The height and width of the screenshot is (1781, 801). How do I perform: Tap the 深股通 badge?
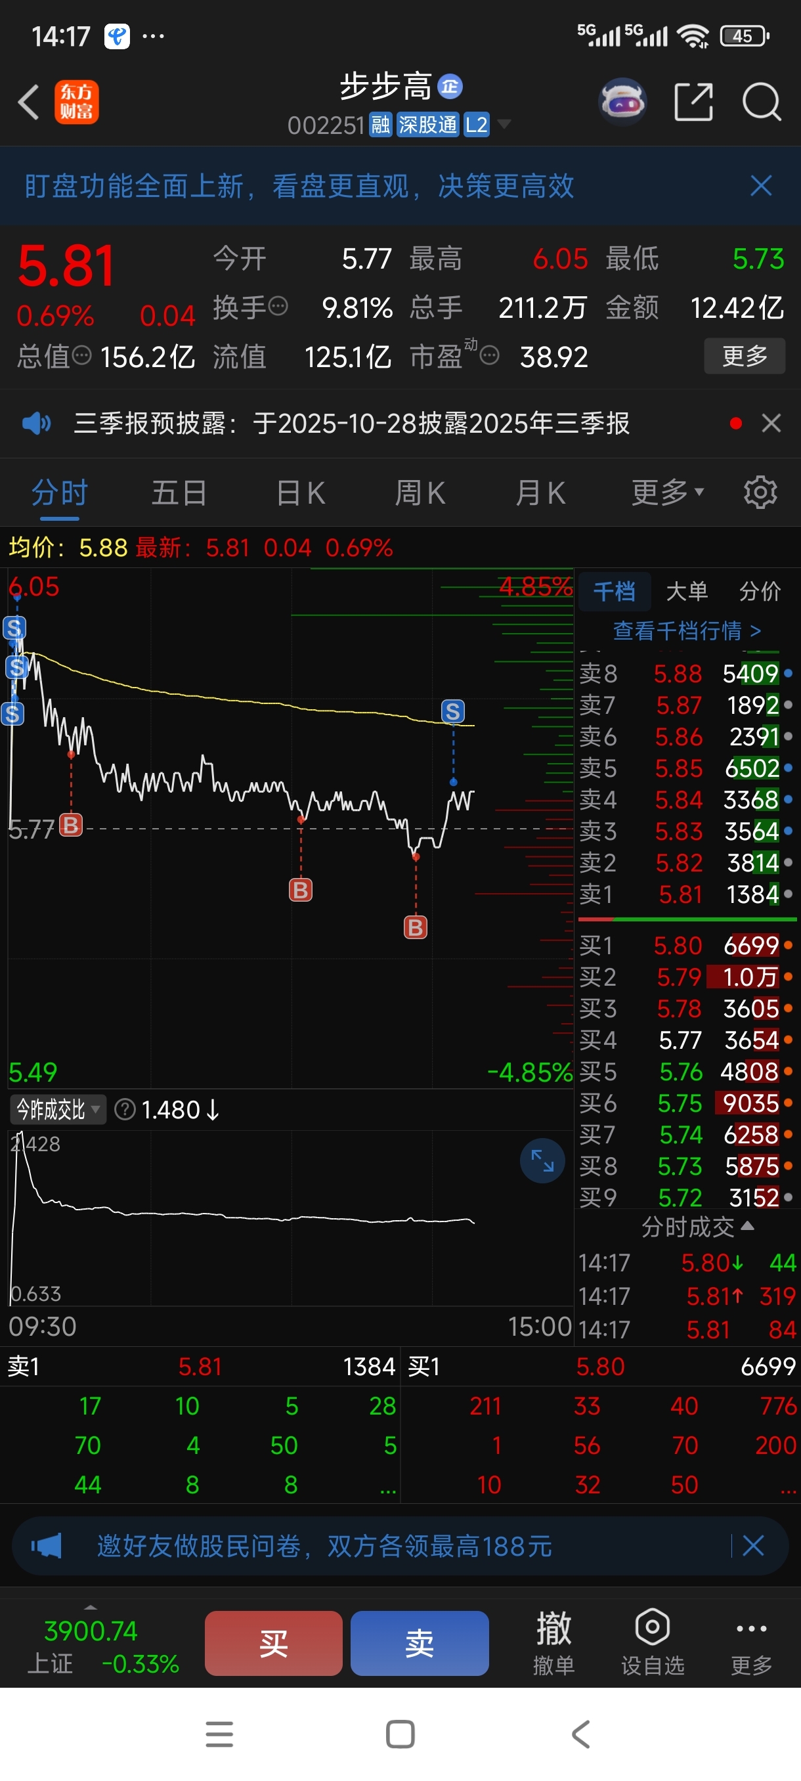point(428,125)
